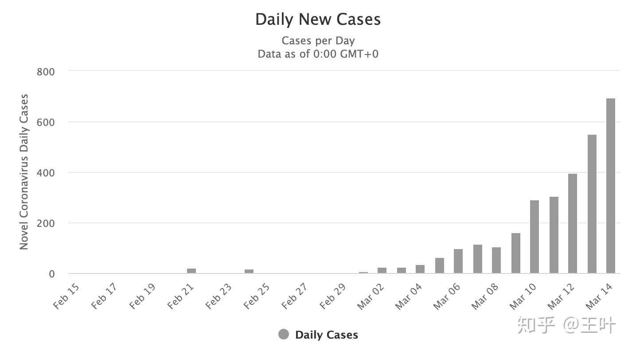Select the Mar 12 bar
This screenshot has width=632, height=351.
click(573, 223)
